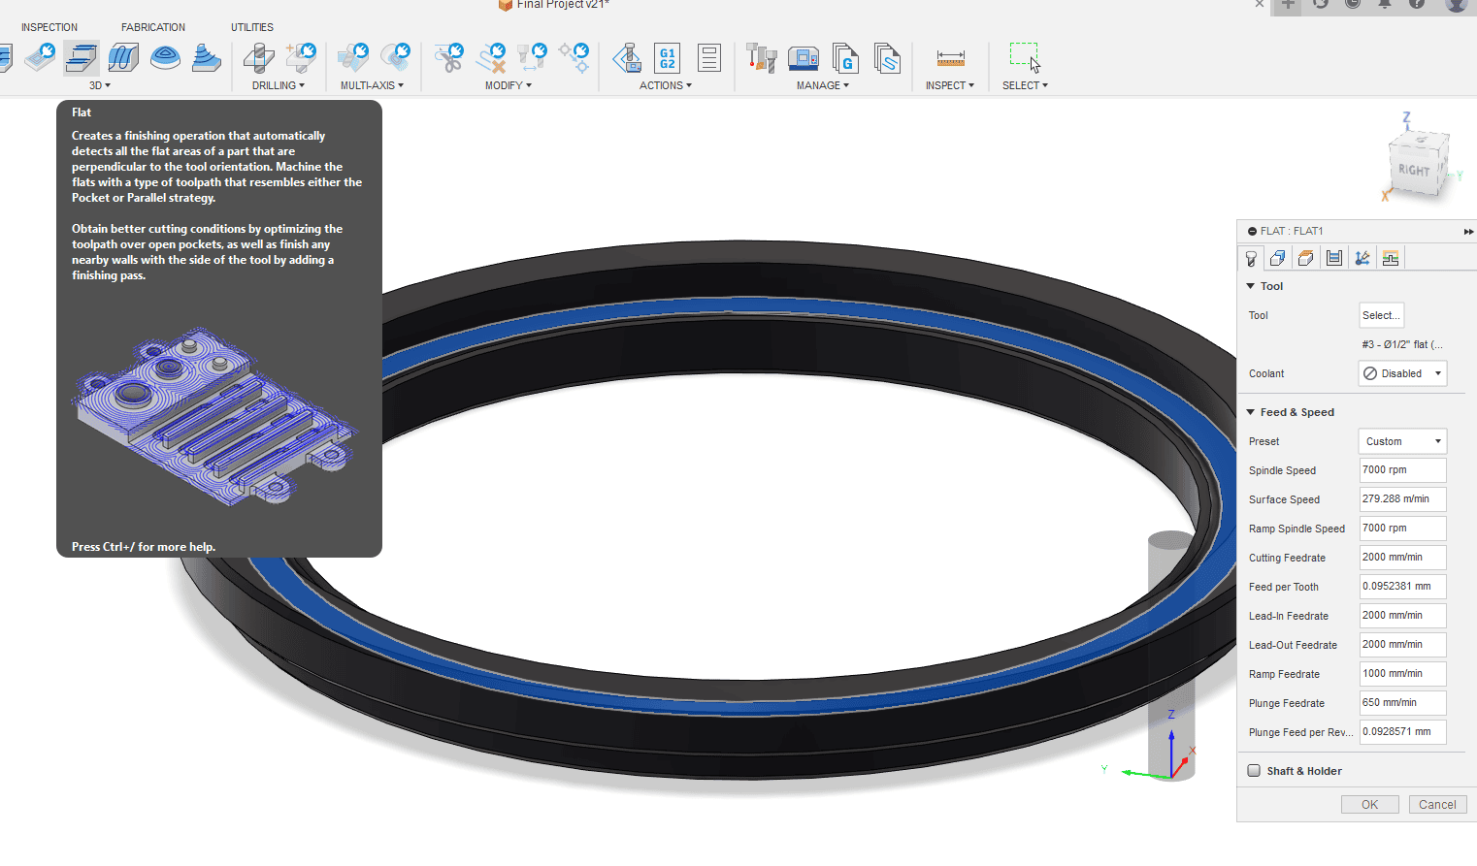Image resolution: width=1477 pixels, height=866 pixels.
Task: Click the Ramp Feedrate field
Action: tap(1402, 674)
